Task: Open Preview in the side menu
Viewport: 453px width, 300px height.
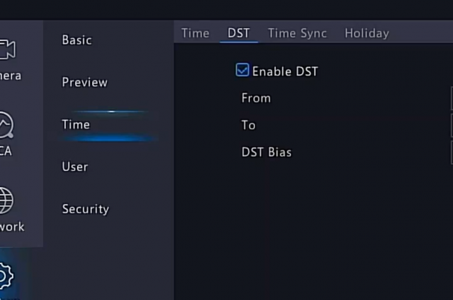Action: point(85,83)
